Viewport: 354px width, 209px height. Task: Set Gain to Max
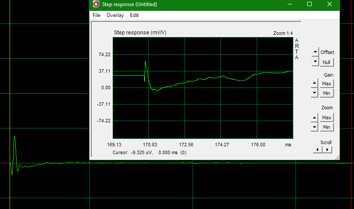click(327, 84)
